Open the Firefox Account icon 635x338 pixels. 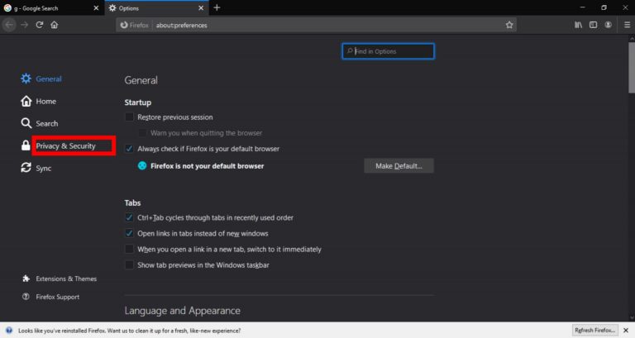609,25
